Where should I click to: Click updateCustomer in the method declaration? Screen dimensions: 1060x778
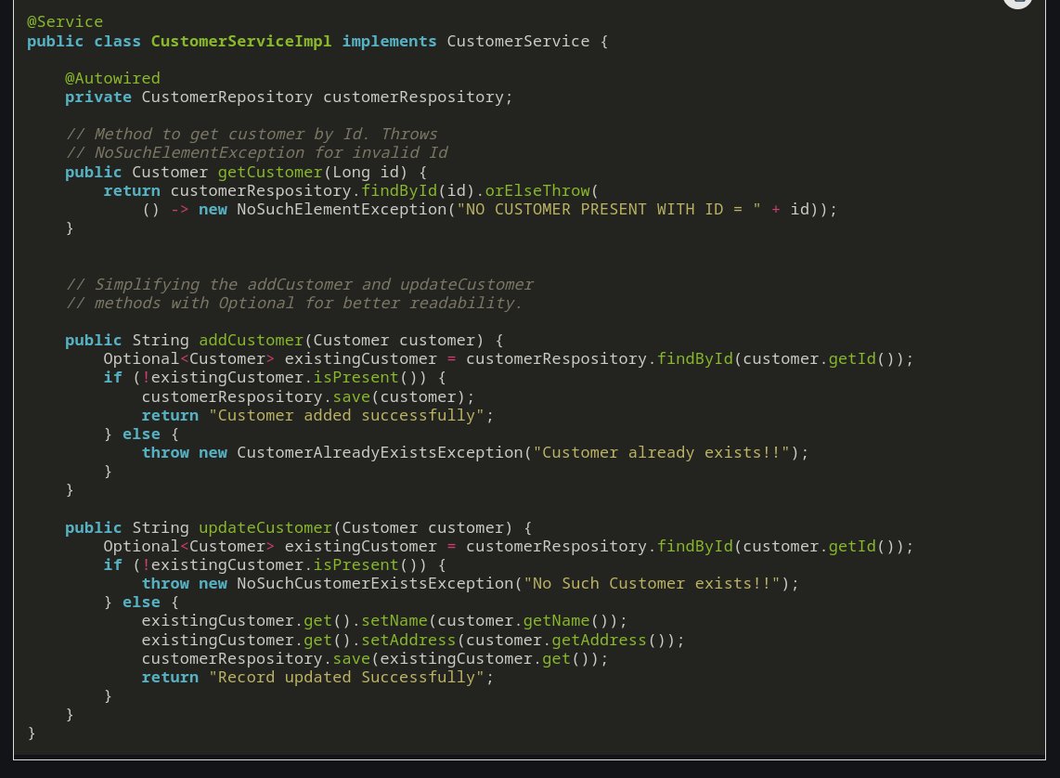265,528
